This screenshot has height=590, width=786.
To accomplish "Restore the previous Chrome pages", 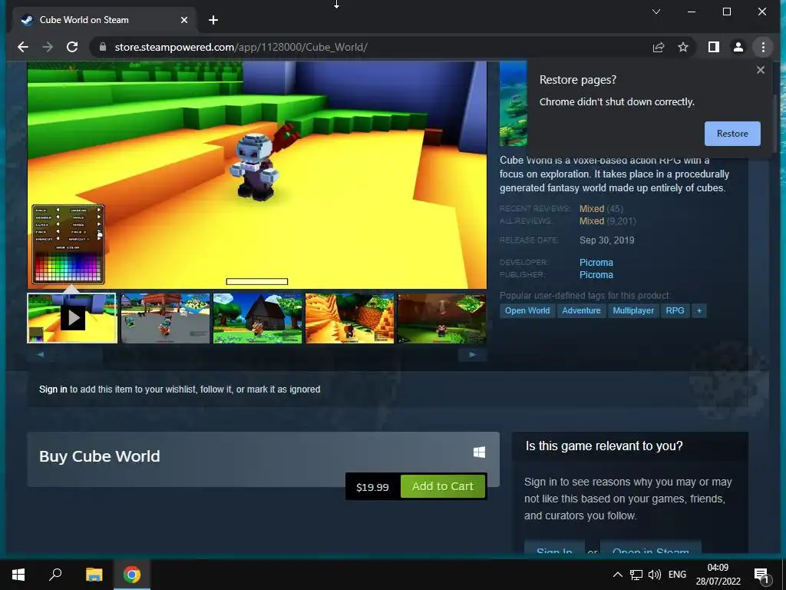I will pyautogui.click(x=732, y=134).
